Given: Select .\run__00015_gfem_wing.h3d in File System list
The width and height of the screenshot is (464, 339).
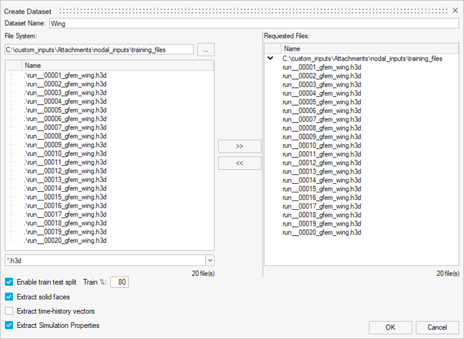Looking at the screenshot, I should [x=65, y=197].
